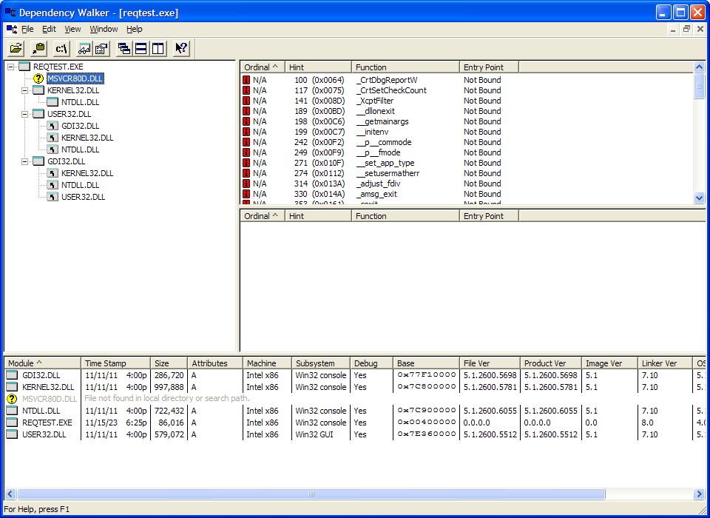Collapse the top-level GDI32.DLL tree node

[24, 161]
